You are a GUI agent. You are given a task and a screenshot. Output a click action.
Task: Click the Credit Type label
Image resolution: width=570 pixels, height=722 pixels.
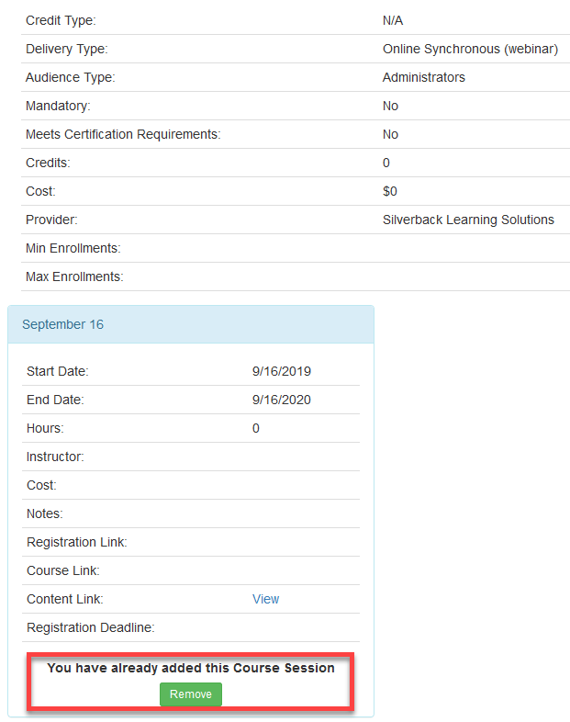coord(61,20)
